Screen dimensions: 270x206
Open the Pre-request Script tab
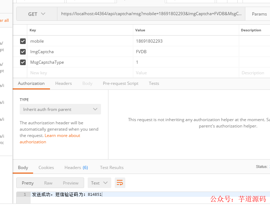(120, 83)
